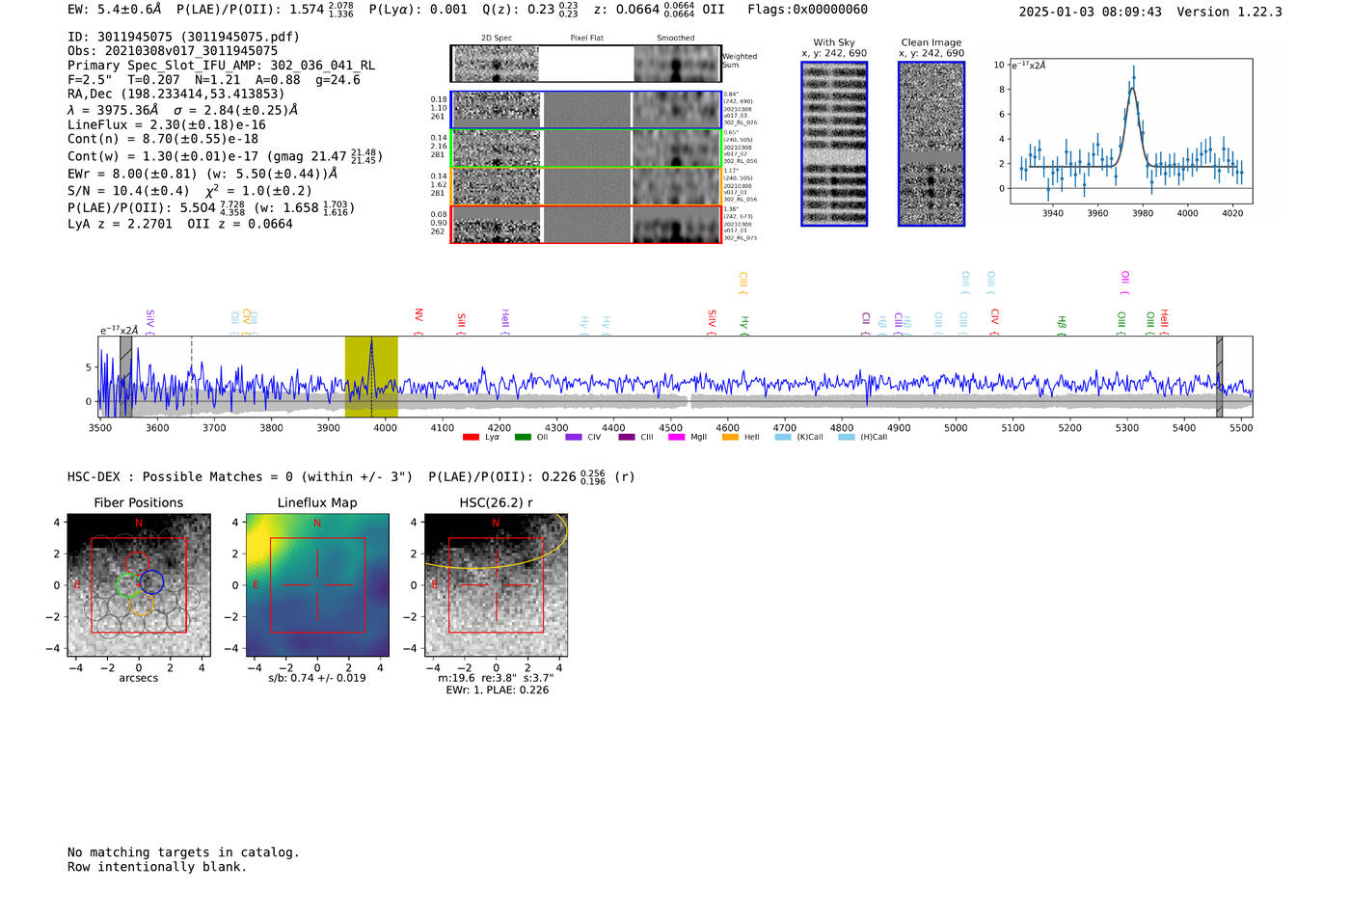Click the Cont(n) = 8.70(±0.55)e-18 text
Viewport: 1350px width, 919px height.
click(x=163, y=140)
